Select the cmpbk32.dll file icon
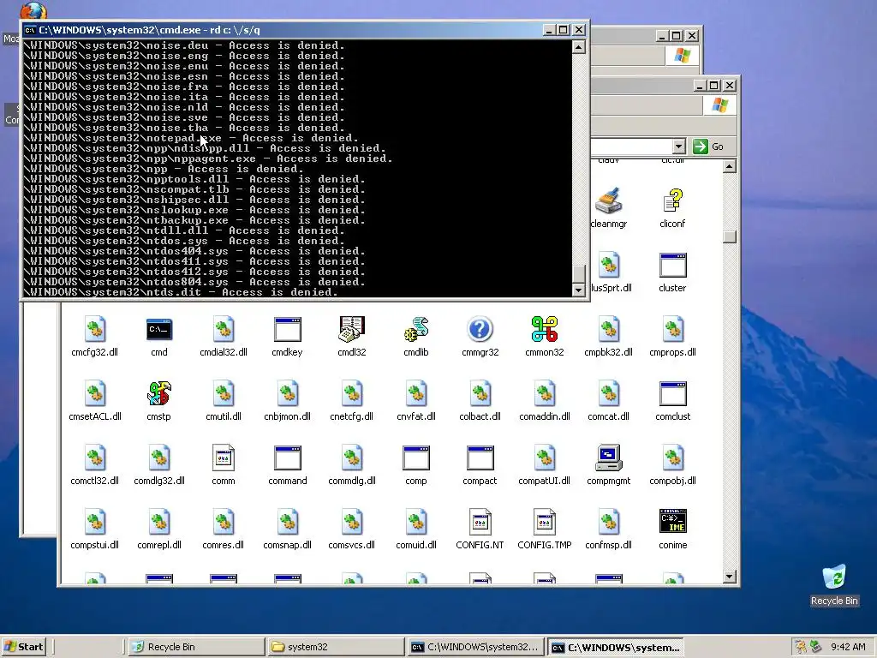The width and height of the screenshot is (877, 658). tap(609, 330)
